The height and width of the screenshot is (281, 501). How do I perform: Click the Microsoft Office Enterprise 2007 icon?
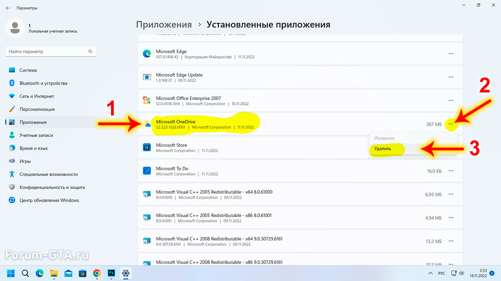tap(147, 101)
